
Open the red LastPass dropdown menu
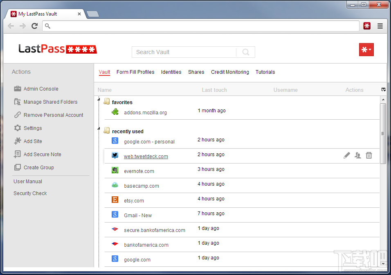pos(366,49)
